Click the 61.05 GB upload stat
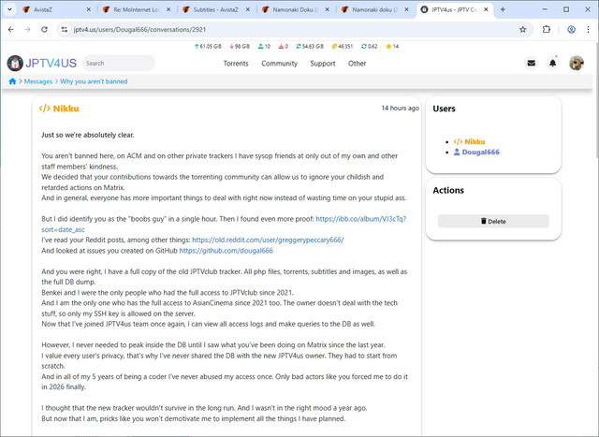The image size is (599, 437). (x=208, y=46)
